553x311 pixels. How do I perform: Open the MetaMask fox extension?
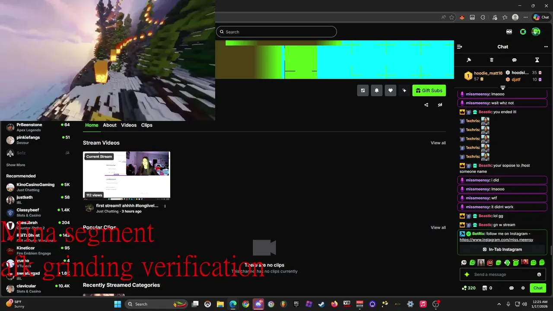coord(462,17)
